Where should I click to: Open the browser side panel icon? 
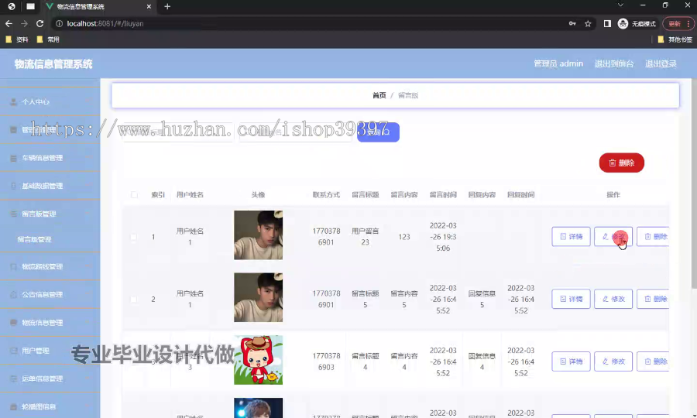[607, 23]
